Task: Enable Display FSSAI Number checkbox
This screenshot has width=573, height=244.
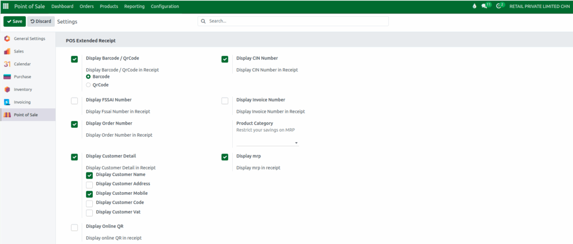Action: 74,101
